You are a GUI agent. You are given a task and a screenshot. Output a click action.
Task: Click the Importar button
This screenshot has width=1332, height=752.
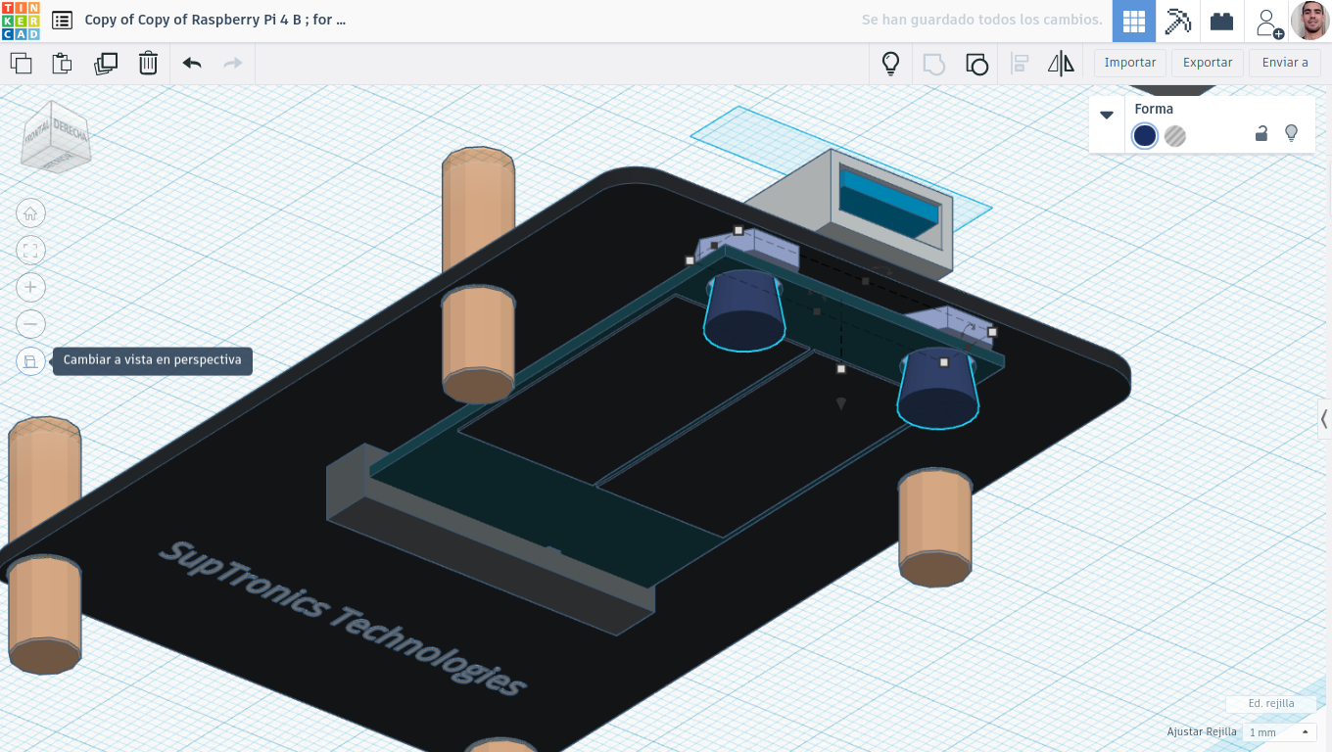click(1130, 63)
